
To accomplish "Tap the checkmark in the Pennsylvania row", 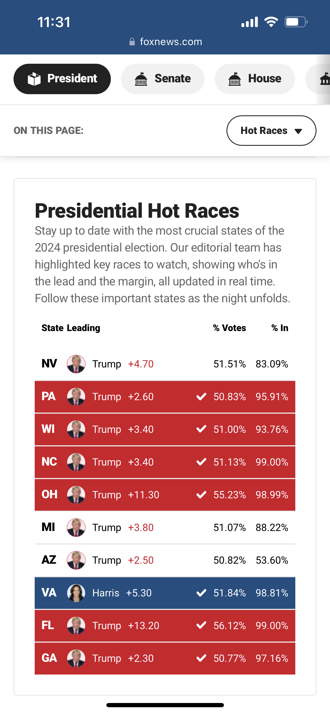I will [201, 396].
